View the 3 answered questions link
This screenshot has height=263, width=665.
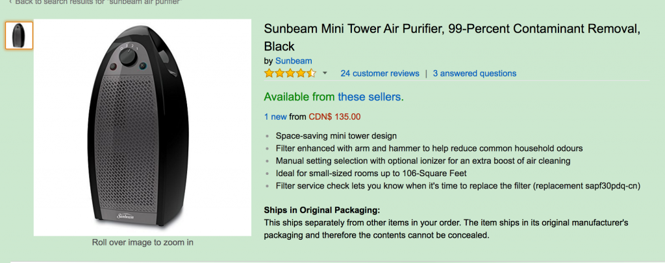[x=475, y=74]
